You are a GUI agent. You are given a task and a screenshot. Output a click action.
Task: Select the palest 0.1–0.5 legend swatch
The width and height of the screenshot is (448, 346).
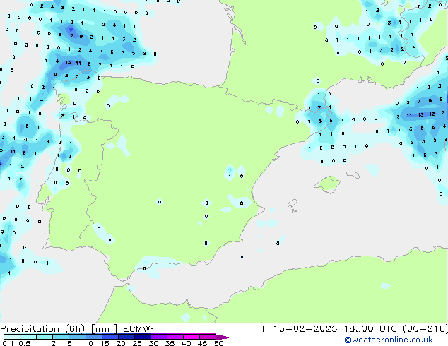(x=12, y=337)
